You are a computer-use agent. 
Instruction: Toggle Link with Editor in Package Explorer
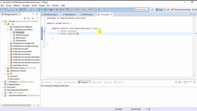click(x=28, y=18)
